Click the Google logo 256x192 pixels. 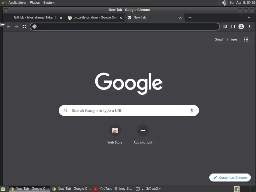[129, 83]
